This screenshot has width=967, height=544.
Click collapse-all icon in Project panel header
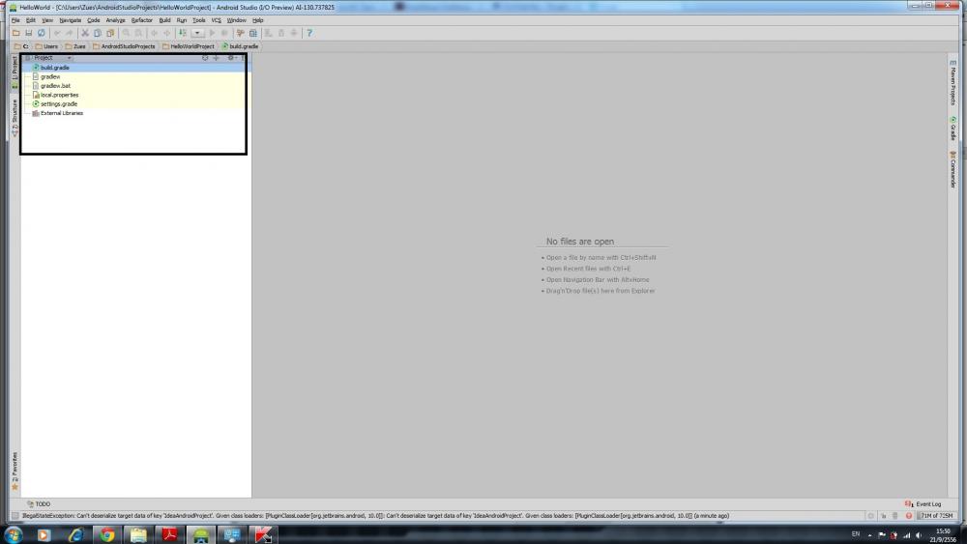click(x=216, y=58)
